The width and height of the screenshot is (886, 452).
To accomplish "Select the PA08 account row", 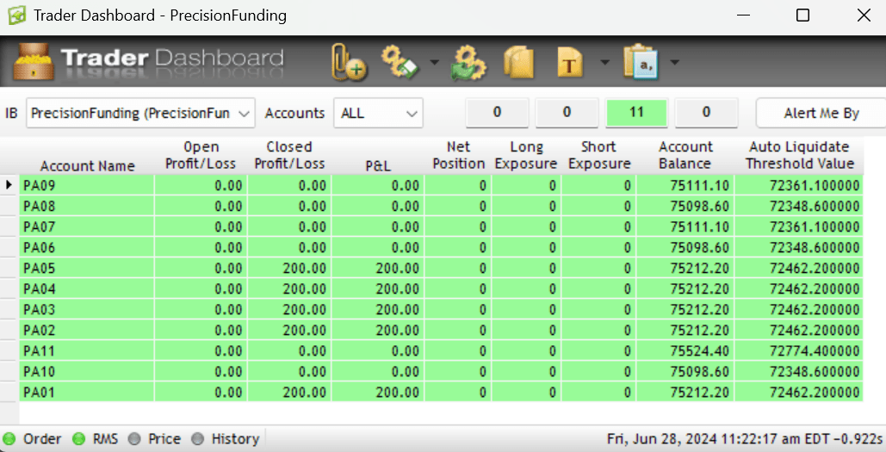I will (442, 207).
